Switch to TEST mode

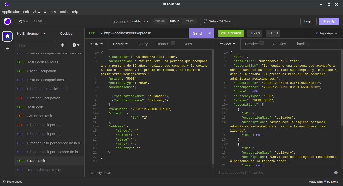coord(189,21)
